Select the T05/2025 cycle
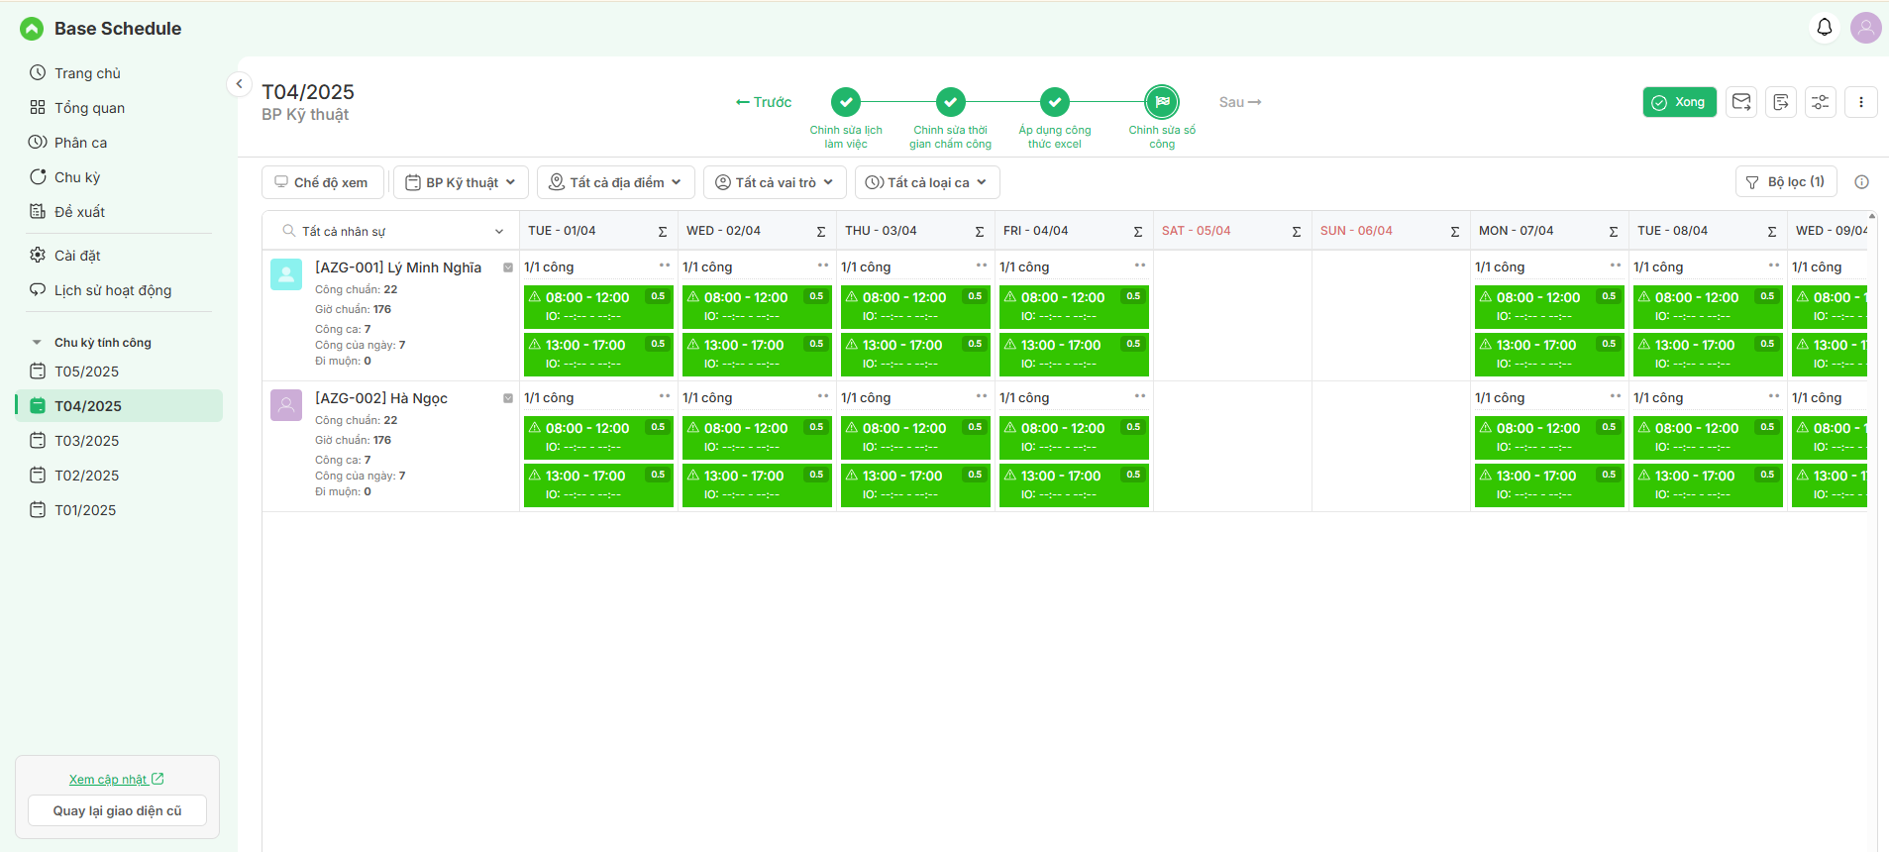The image size is (1889, 852). (119, 372)
